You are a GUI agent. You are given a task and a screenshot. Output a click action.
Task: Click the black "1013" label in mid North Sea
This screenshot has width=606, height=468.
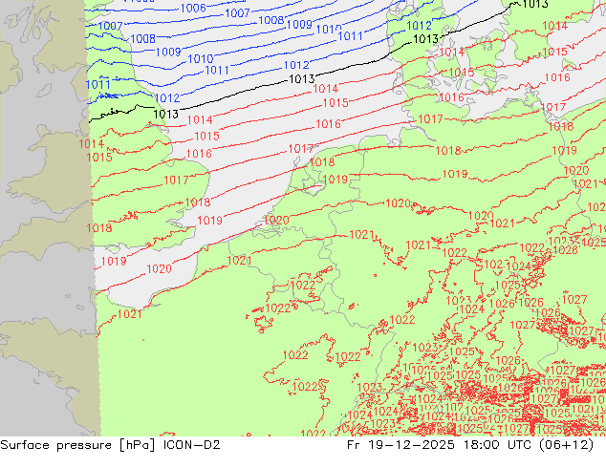(302, 79)
